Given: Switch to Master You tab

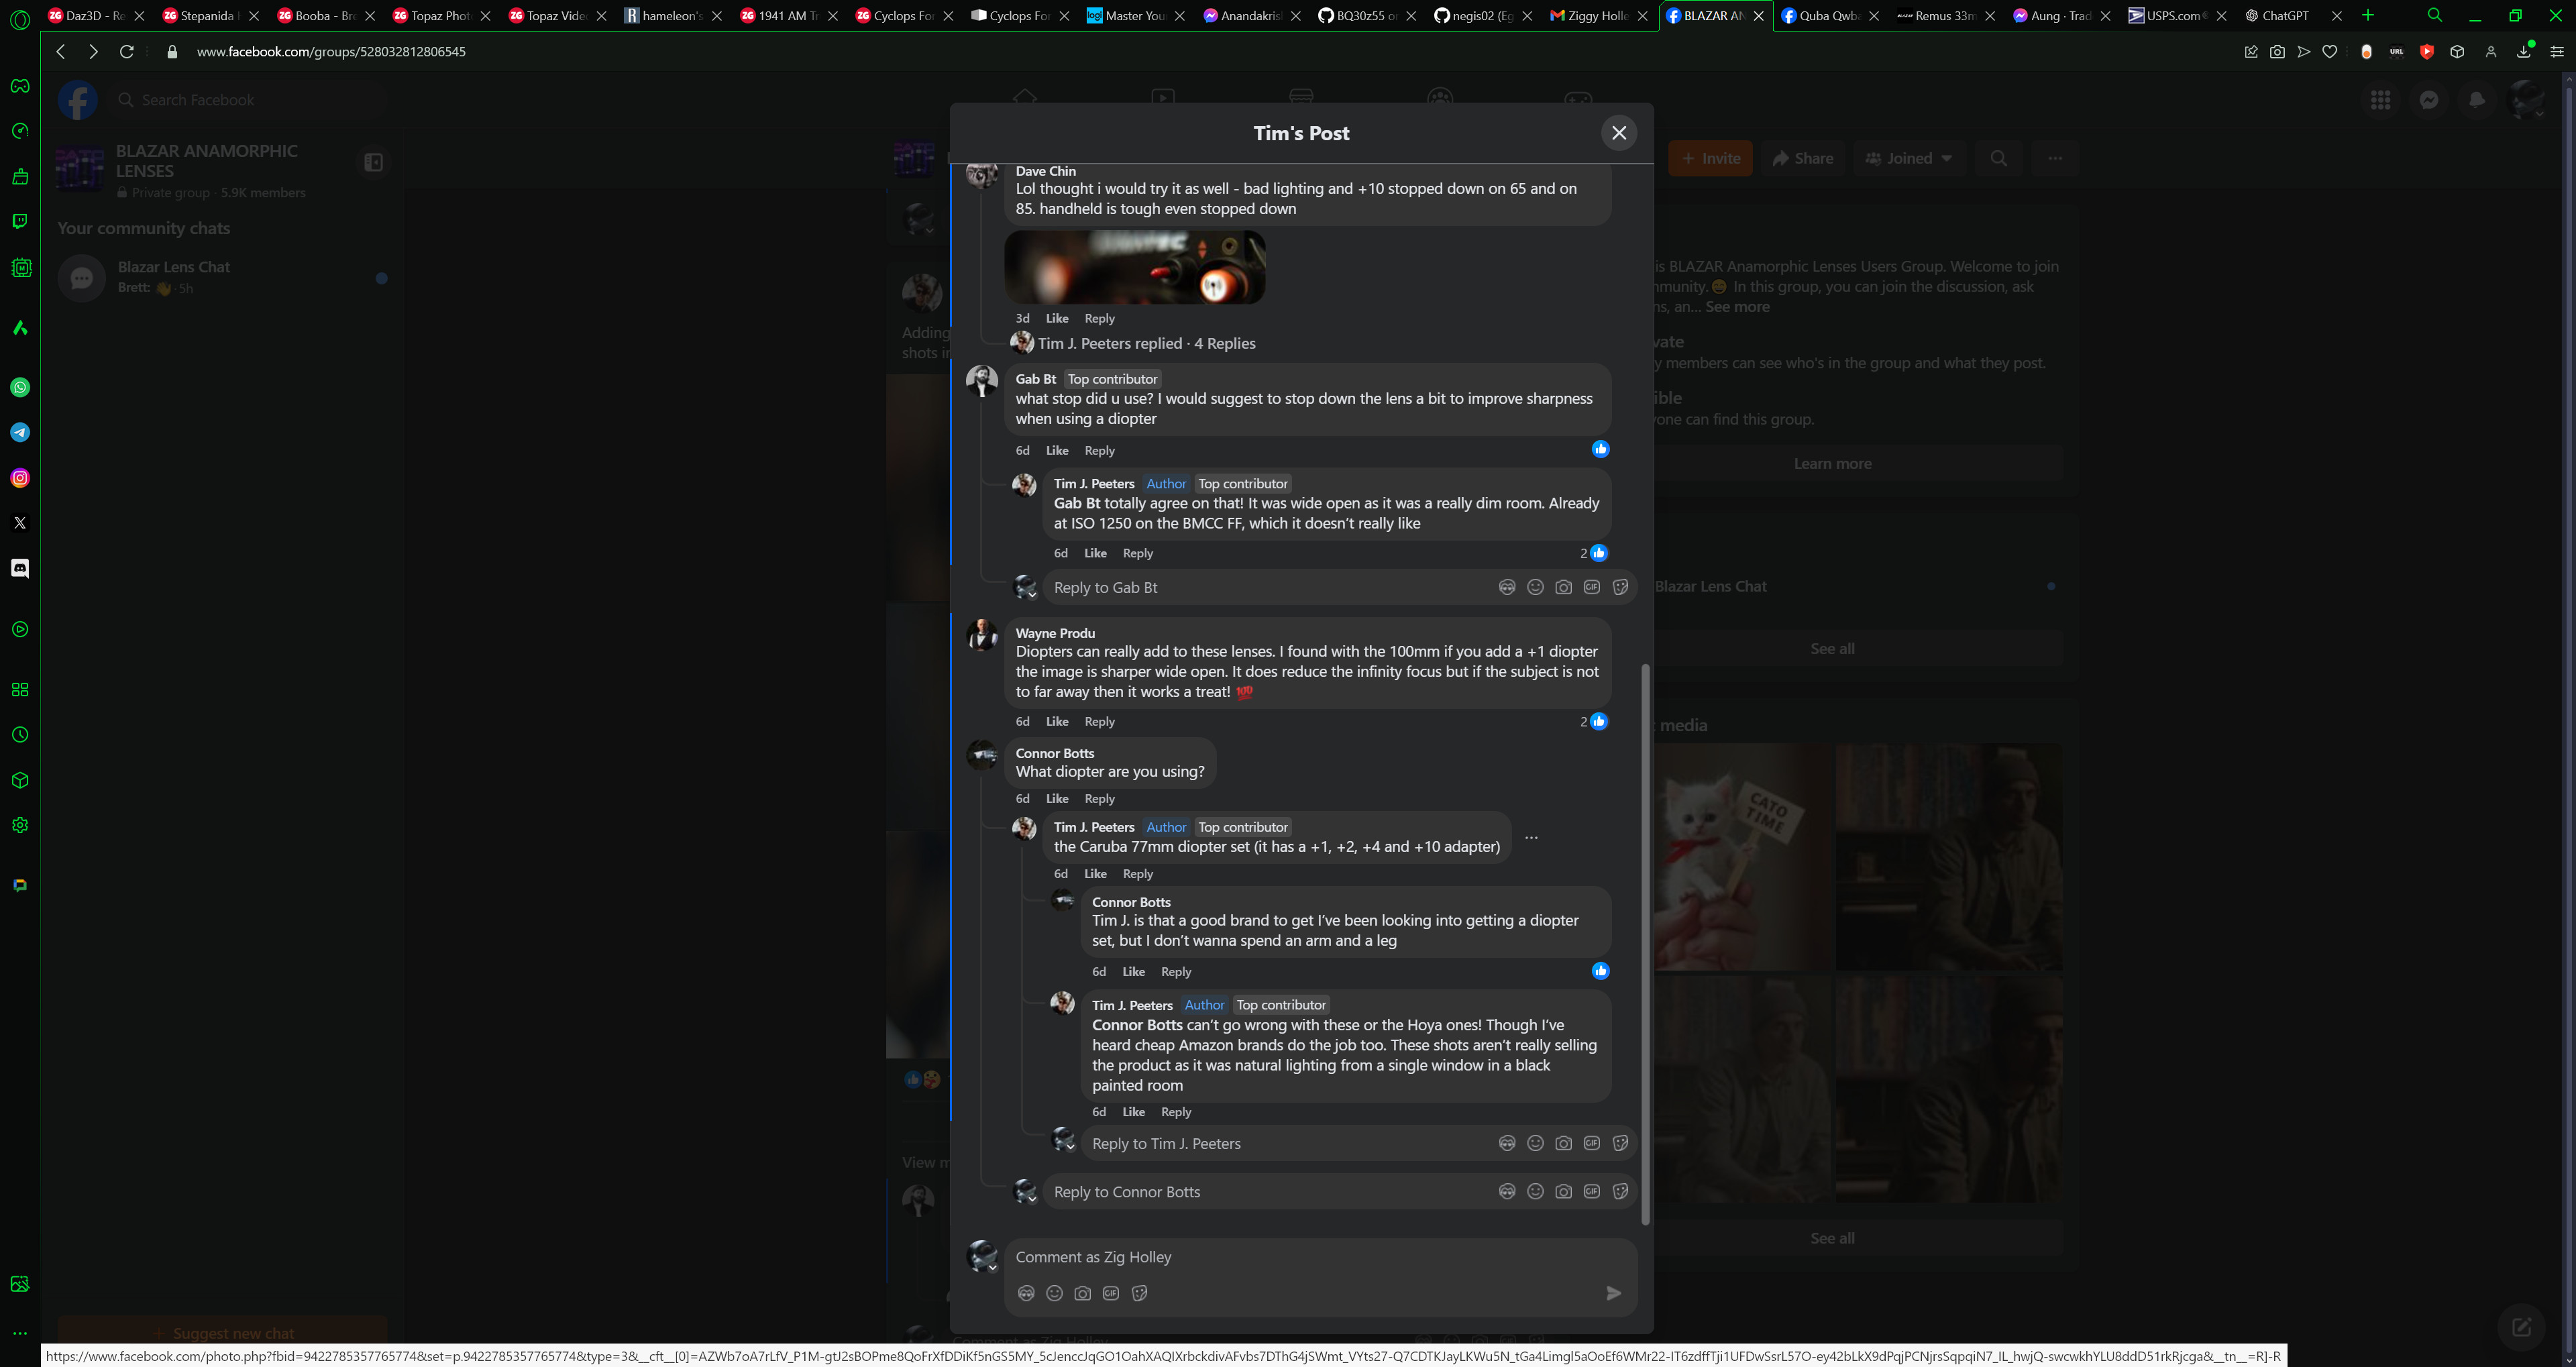Looking at the screenshot, I should (x=1136, y=15).
